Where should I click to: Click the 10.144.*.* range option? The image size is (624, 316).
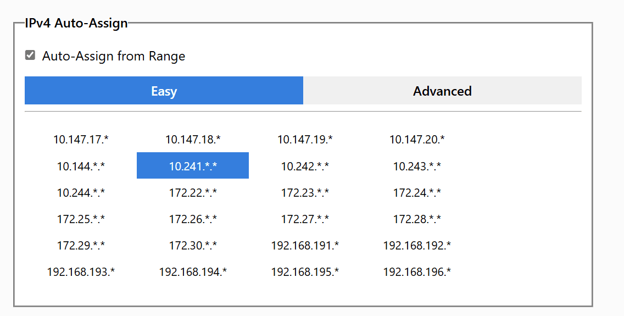[x=81, y=166]
